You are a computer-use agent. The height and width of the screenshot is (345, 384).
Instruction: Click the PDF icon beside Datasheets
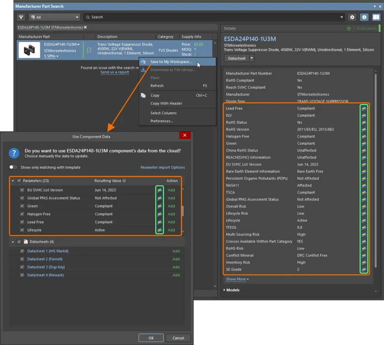[26, 242]
